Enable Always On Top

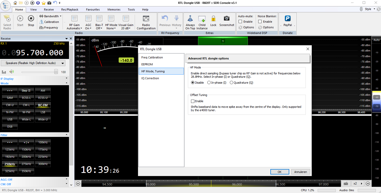[190, 19]
